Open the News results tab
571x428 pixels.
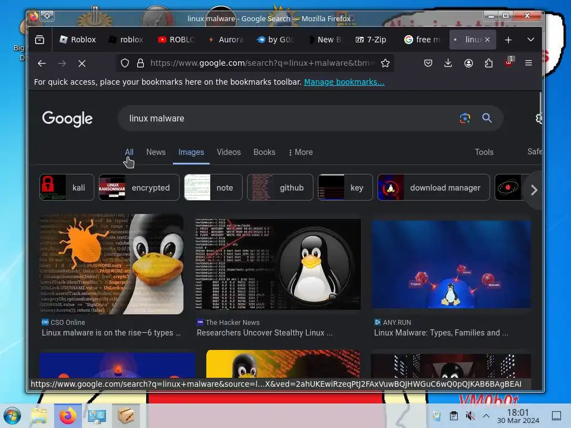[x=156, y=152]
